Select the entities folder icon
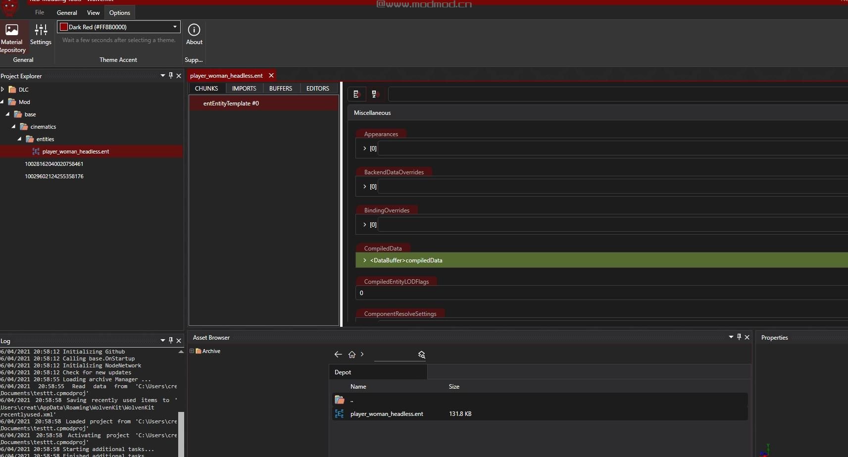This screenshot has width=848, height=457. [x=30, y=139]
